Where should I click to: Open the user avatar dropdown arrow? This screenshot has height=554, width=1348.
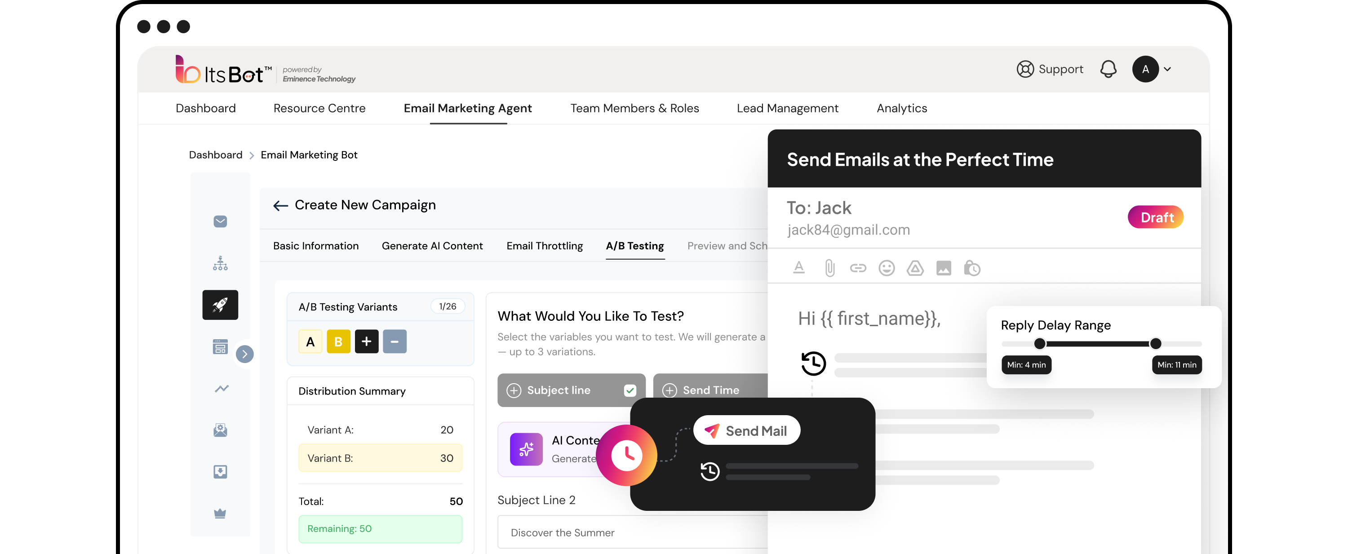pyautogui.click(x=1167, y=69)
